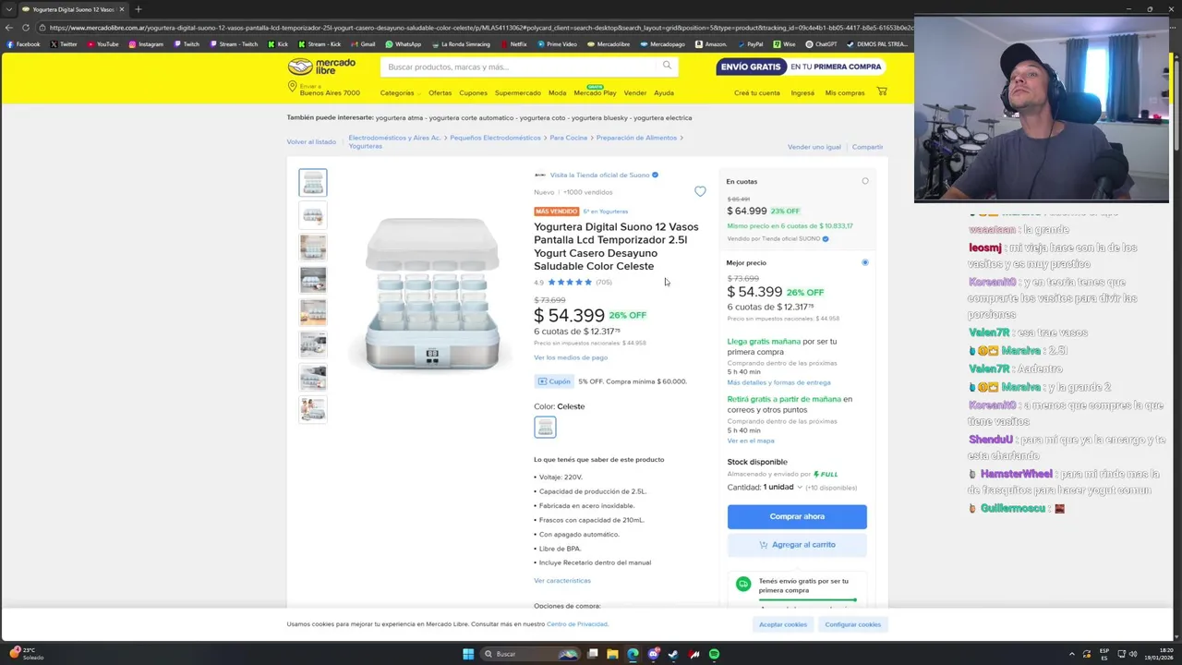
Task: Click the Cupón tag
Action: pyautogui.click(x=554, y=381)
